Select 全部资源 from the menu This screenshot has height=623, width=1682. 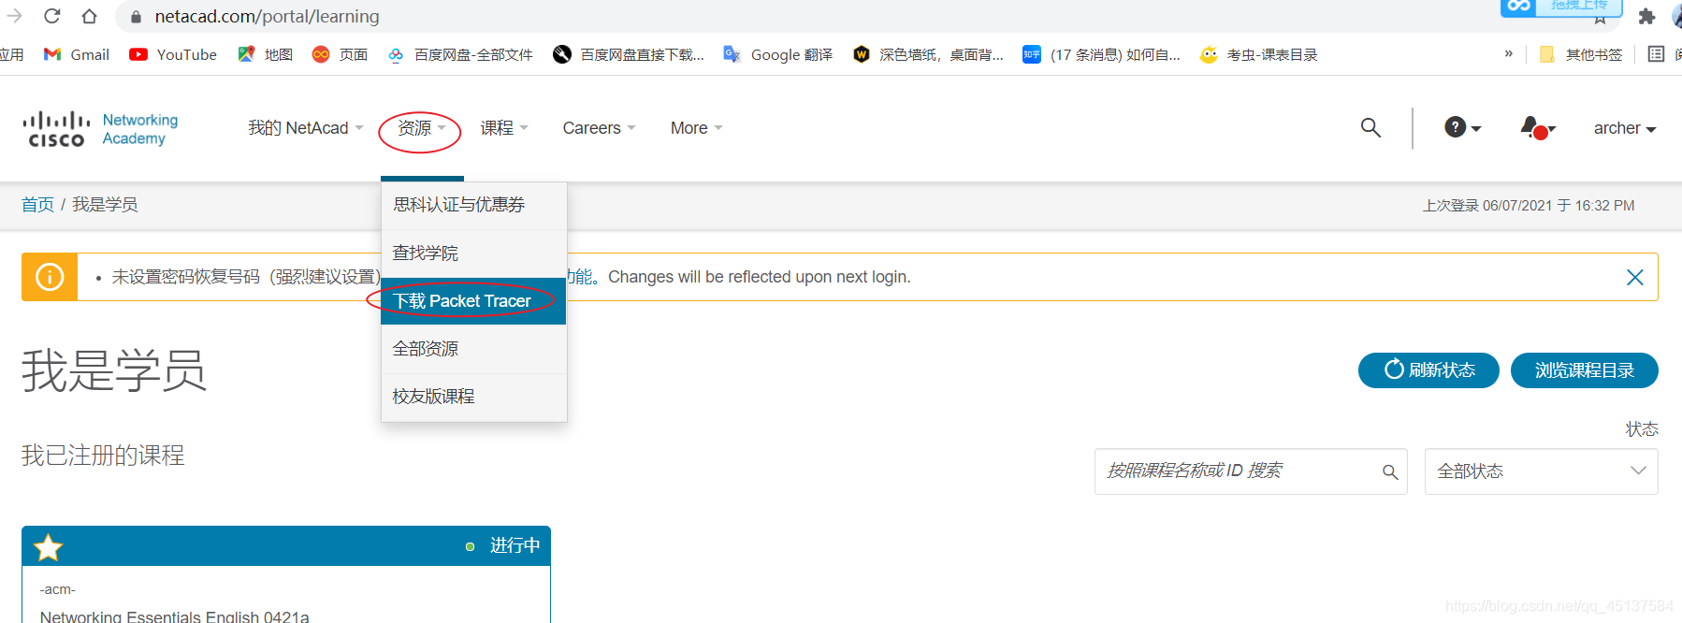point(473,349)
